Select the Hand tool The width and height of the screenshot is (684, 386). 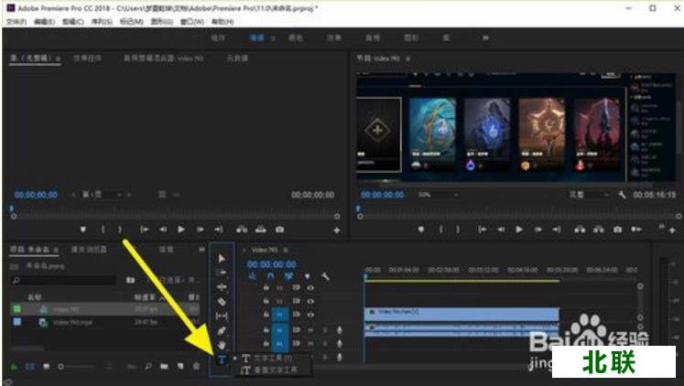222,345
